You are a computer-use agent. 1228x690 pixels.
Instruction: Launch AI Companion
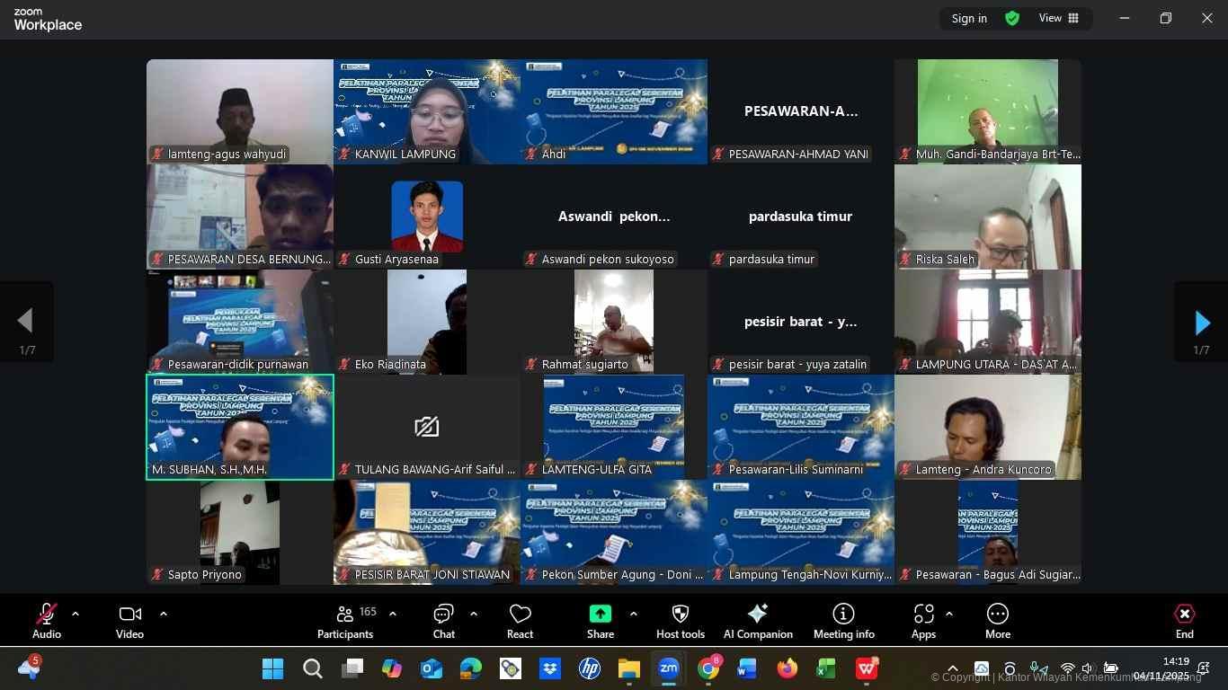(x=758, y=622)
